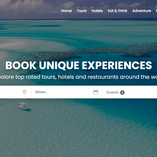Click the cut-off menu item after Adventure
The width and height of the screenshot is (157, 157).
point(156,11)
